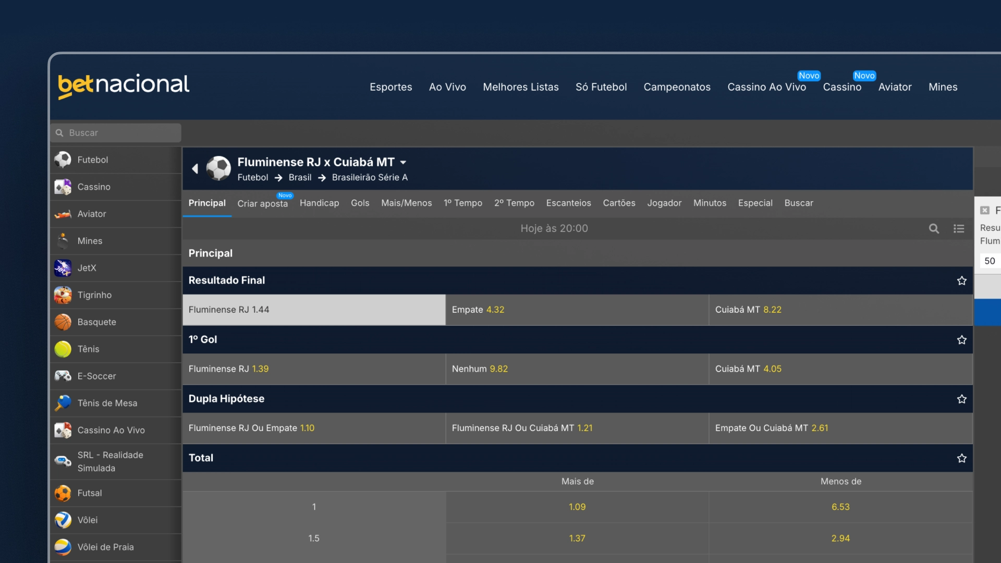Collapse the Principal section heading

point(211,253)
